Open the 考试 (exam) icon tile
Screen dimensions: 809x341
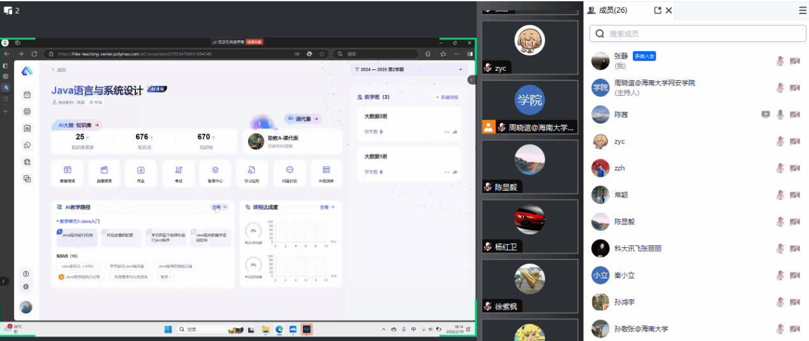(x=179, y=173)
